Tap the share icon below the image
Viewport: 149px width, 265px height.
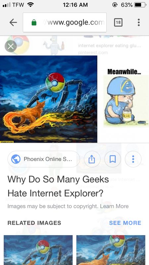pyautogui.click(x=92, y=159)
